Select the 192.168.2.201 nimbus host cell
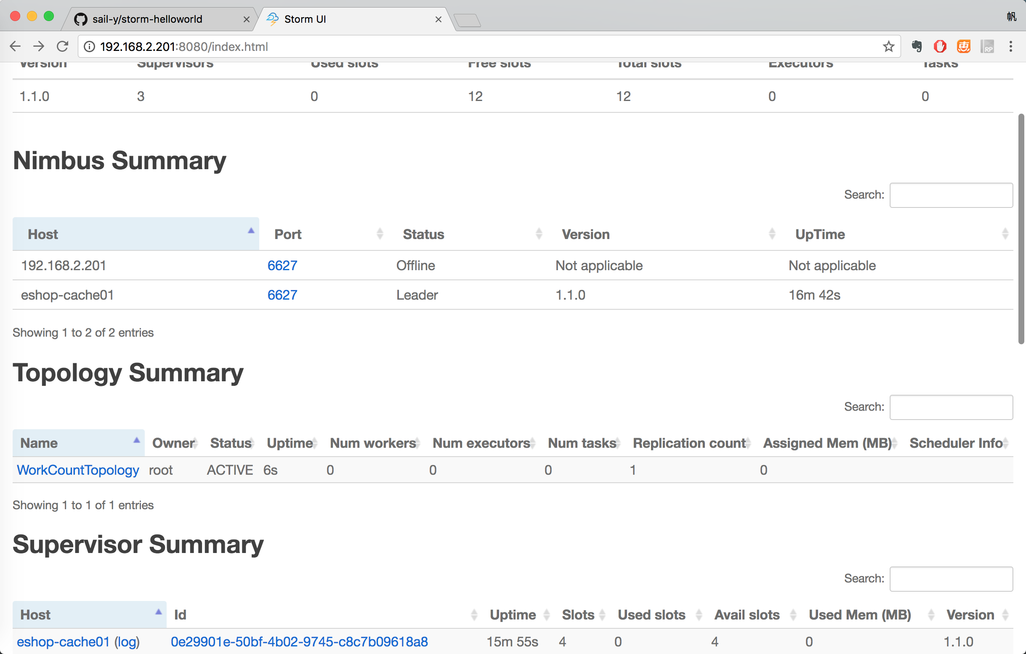1026x654 pixels. pyautogui.click(x=64, y=266)
